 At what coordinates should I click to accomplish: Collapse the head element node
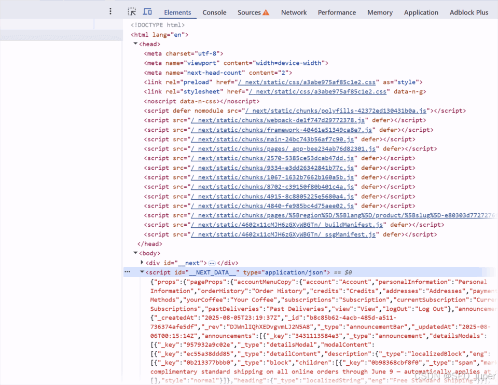pos(135,44)
